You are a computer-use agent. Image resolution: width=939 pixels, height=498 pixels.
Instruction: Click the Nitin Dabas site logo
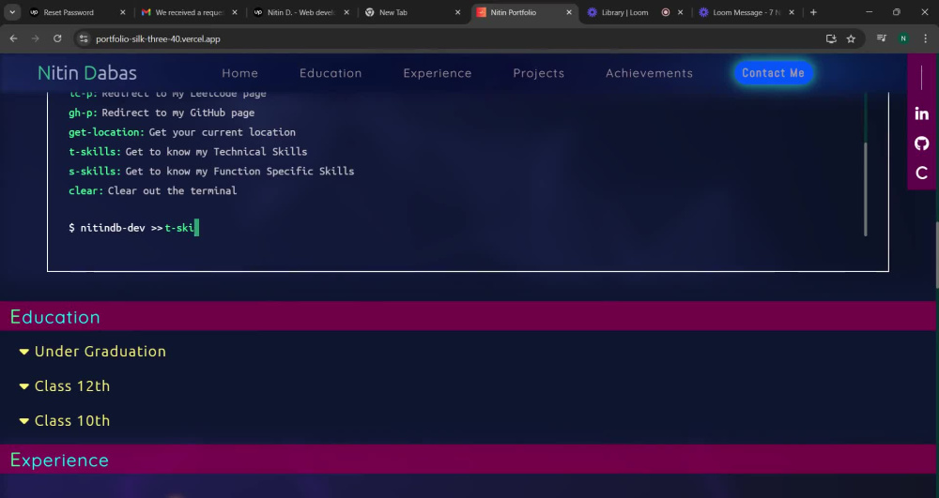tap(87, 73)
